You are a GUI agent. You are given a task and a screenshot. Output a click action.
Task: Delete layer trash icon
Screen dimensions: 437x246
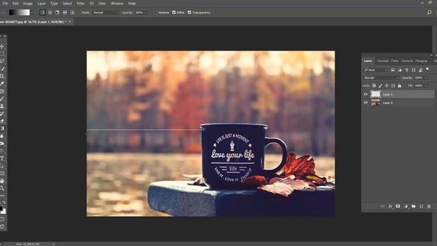pyautogui.click(x=429, y=206)
